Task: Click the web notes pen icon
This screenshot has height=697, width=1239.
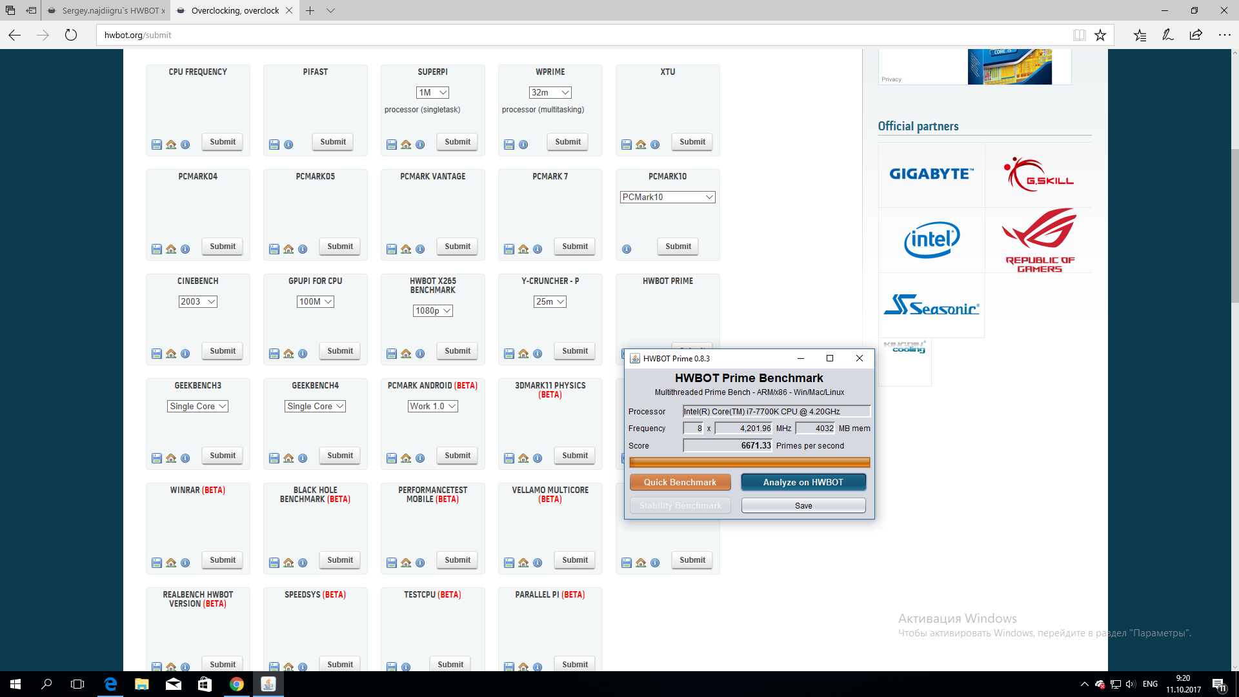Action: point(1167,35)
